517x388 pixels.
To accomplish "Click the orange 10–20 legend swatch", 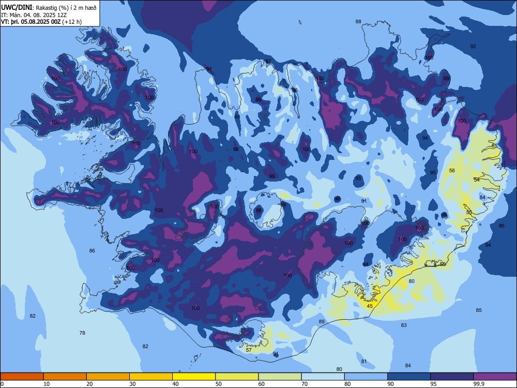I will pyautogui.click(x=65, y=377).
